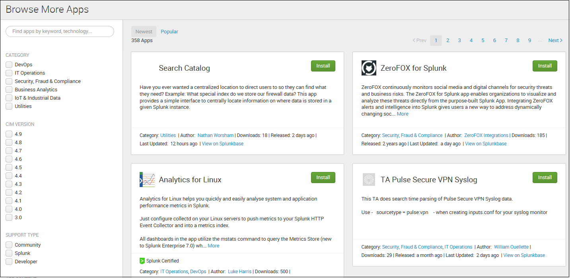Click the Next page link
The image size is (570, 278).
(x=555, y=41)
